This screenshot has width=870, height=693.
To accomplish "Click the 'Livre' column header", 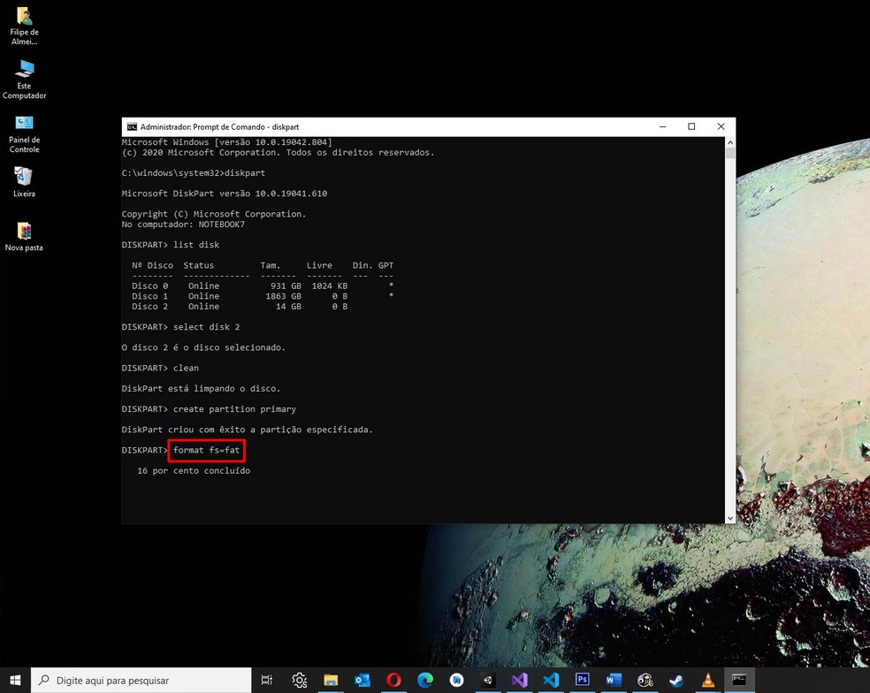I will coord(319,265).
